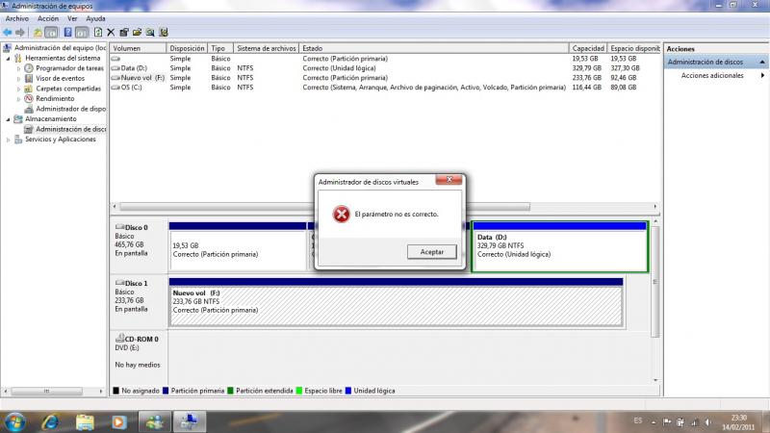Click the Disposición column header
Screen dimensions: 770x433
point(187,48)
